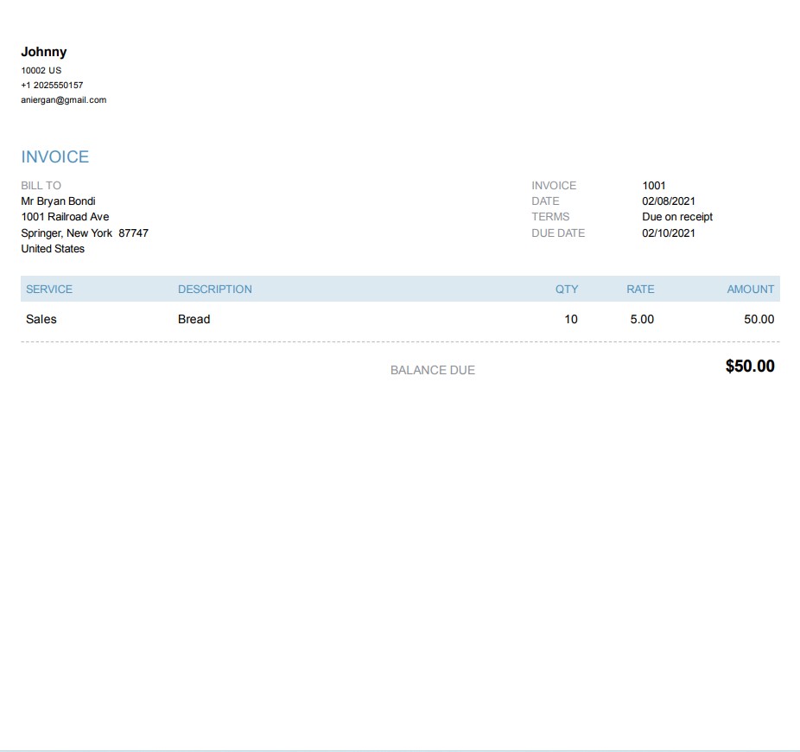
Task: Click the DATE label
Action: [x=545, y=201]
